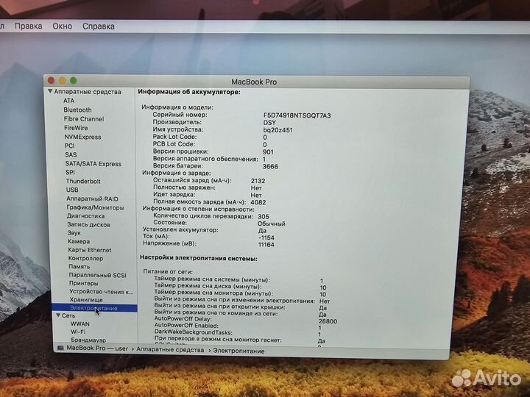The height and width of the screenshot is (397, 530).
Task: Select Графика/Мониторы entry
Action: coord(95,207)
